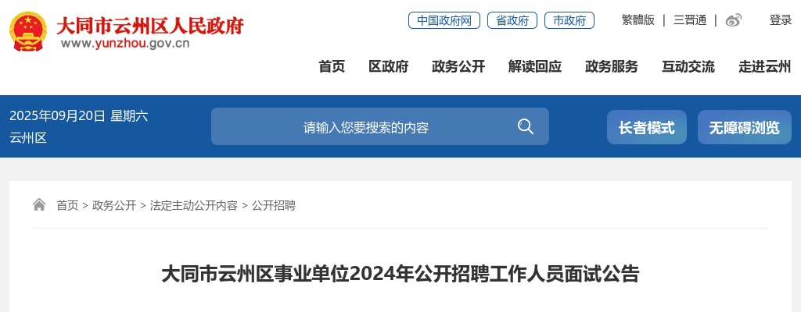The width and height of the screenshot is (801, 312).
Task: Go to 首页 in main navigation
Action: pos(332,66)
